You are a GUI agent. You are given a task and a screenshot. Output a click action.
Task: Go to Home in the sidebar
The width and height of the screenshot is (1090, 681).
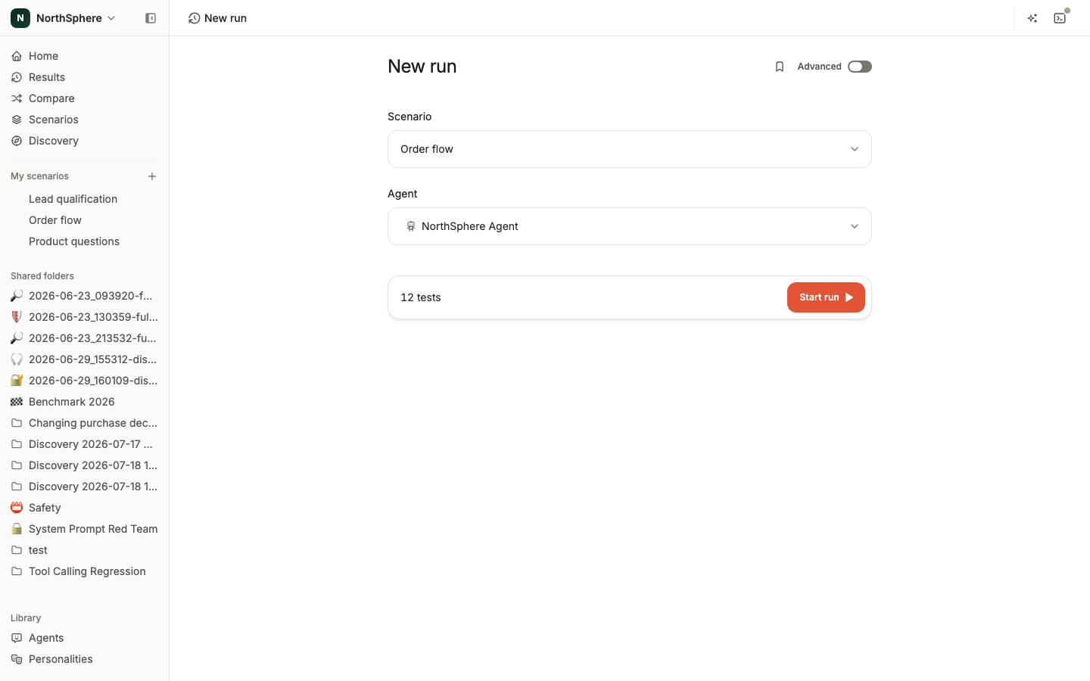click(x=84, y=56)
